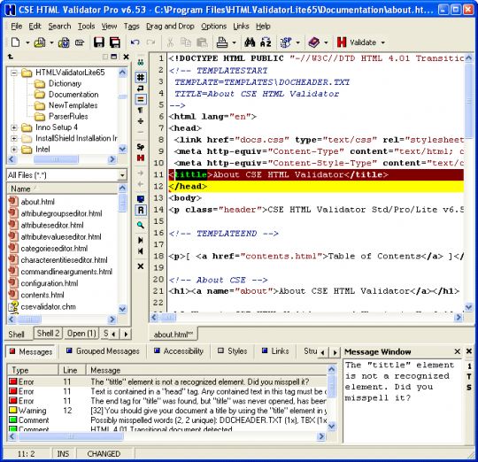Close the file panel with X
Screen dimensions: 478x462
click(x=126, y=57)
